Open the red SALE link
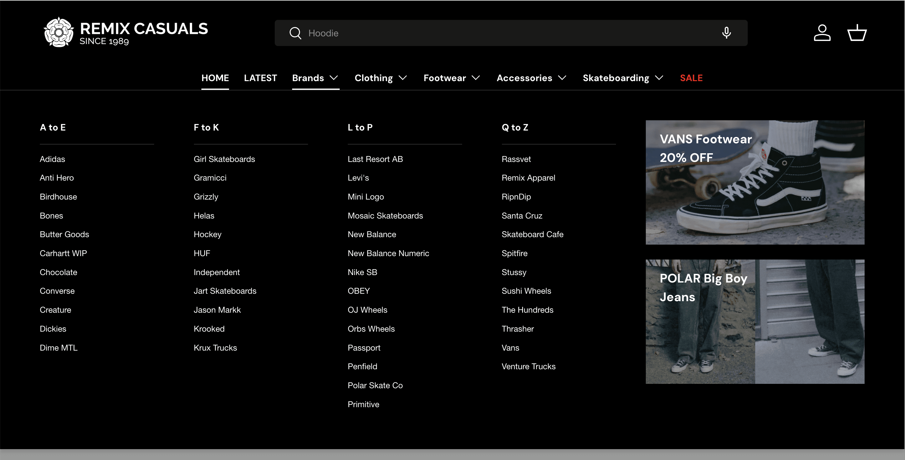Screen dimensions: 905x460 [691, 78]
